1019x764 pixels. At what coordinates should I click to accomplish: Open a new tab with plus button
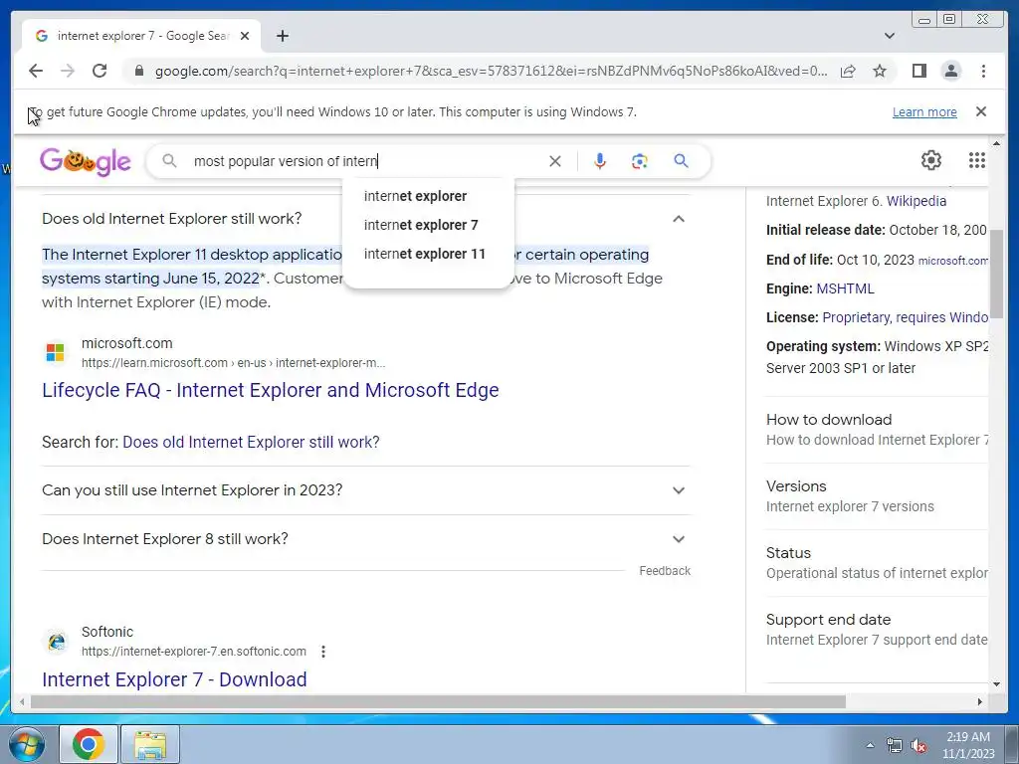click(282, 36)
